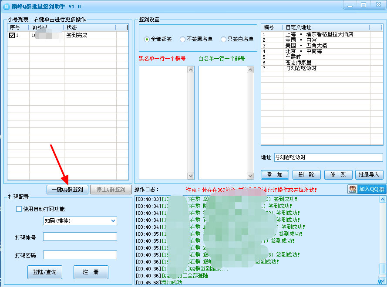Image resolution: width=387 pixels, height=287 pixels.
Task: Click blacklist scrollbar down arrow
Action: pos(191,176)
